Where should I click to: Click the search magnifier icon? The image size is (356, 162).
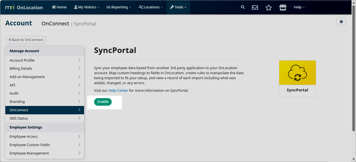(243, 7)
